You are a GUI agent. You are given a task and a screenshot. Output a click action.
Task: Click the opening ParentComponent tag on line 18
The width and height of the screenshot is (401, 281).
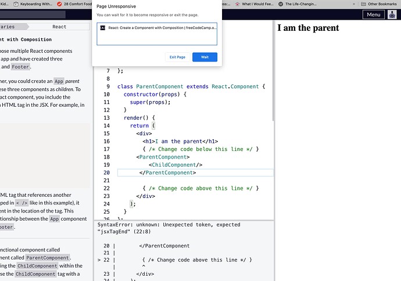(163, 157)
